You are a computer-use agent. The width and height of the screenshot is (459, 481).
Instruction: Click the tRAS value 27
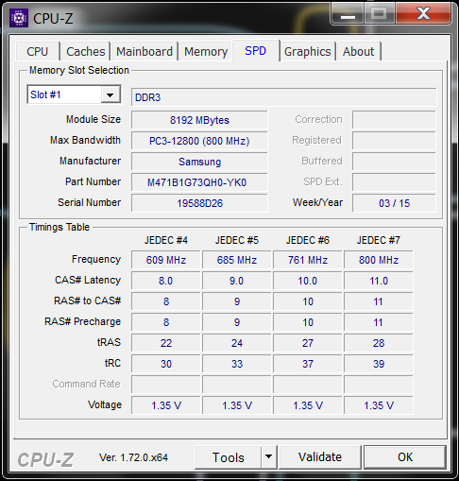pos(308,343)
